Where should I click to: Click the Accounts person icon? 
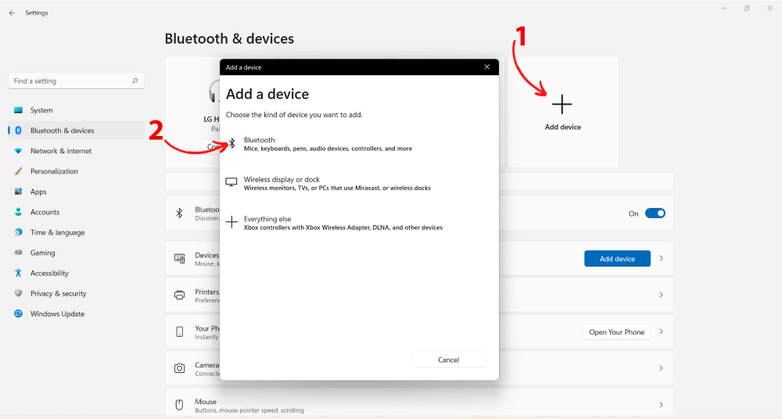pyautogui.click(x=19, y=212)
